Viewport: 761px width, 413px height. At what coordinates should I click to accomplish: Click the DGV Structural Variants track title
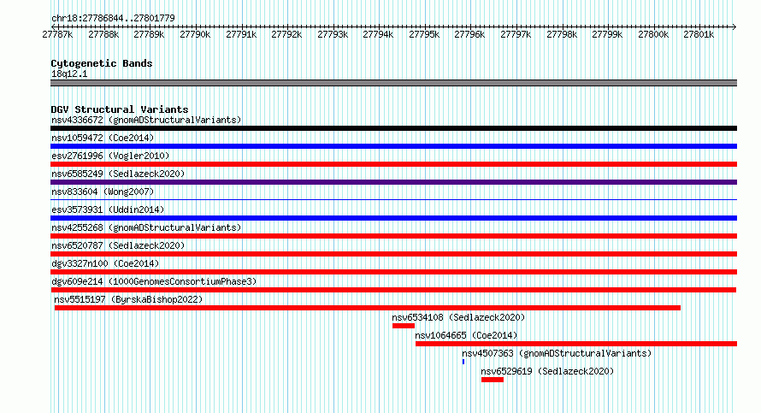(x=120, y=109)
